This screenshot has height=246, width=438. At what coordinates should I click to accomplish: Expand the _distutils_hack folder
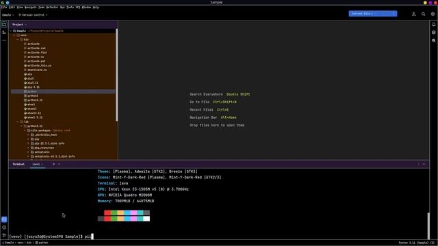coord(28,135)
